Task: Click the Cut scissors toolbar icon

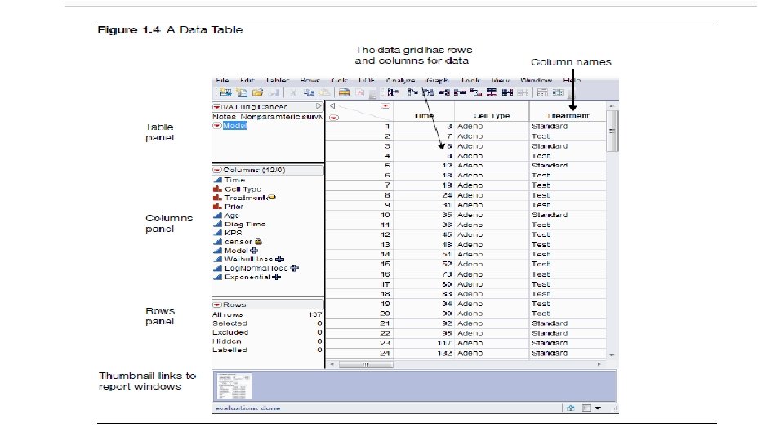Action: click(293, 92)
